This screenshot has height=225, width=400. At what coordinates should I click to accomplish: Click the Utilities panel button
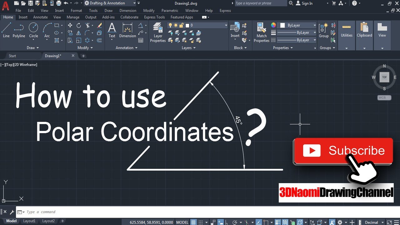click(x=347, y=35)
